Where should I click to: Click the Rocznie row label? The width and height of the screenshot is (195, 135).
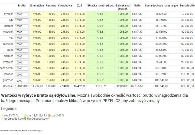8,86
